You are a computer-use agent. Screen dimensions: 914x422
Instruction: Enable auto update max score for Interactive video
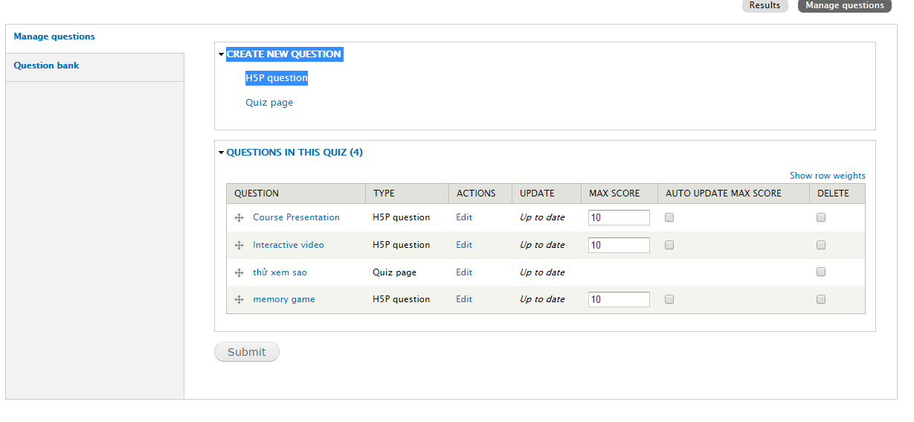[669, 245]
